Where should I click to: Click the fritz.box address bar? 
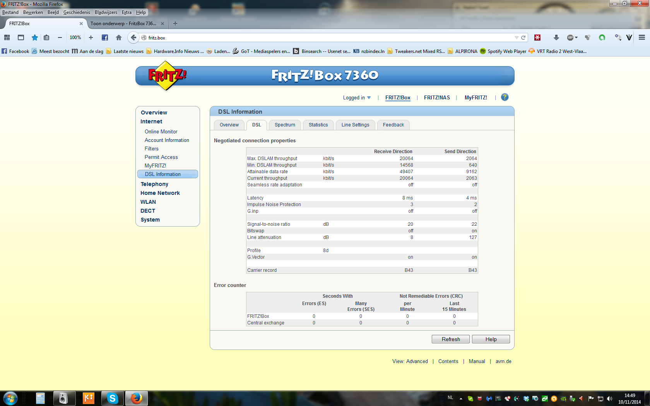click(x=329, y=38)
